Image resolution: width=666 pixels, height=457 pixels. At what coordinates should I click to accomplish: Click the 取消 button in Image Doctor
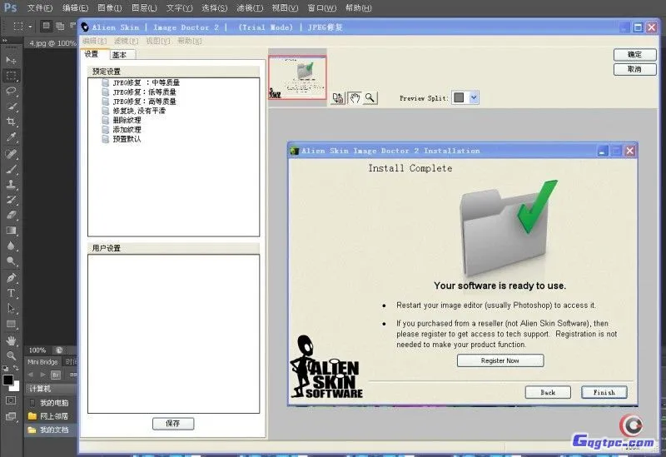(634, 69)
